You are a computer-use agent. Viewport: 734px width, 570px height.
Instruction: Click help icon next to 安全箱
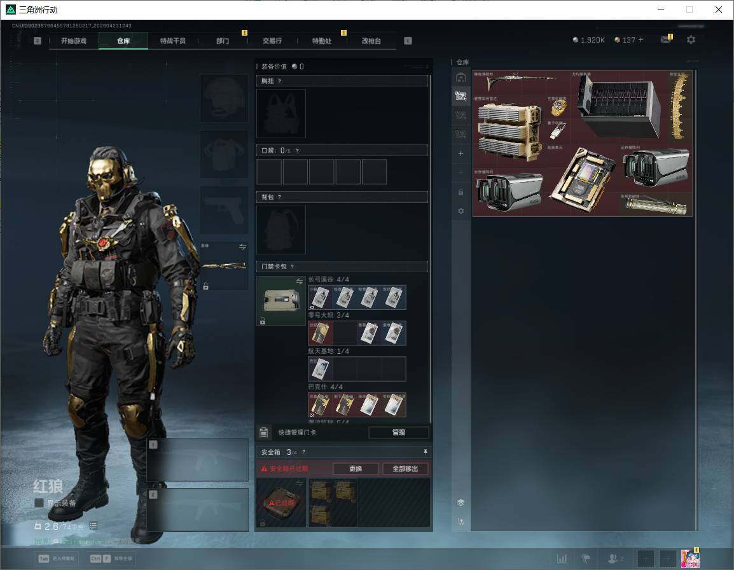tap(303, 452)
